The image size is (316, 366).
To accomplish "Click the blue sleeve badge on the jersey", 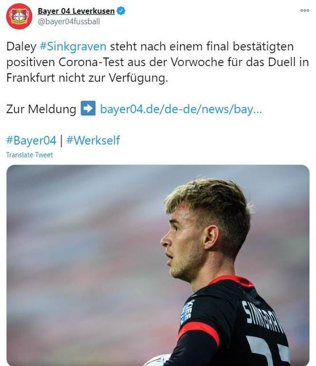I will (x=188, y=311).
